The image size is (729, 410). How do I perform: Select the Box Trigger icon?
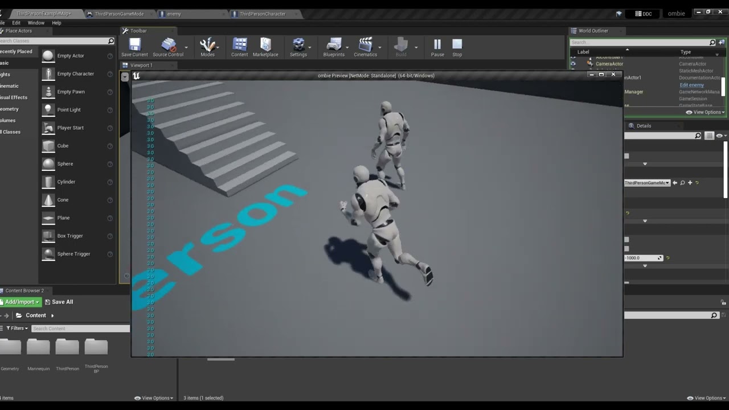coord(48,236)
